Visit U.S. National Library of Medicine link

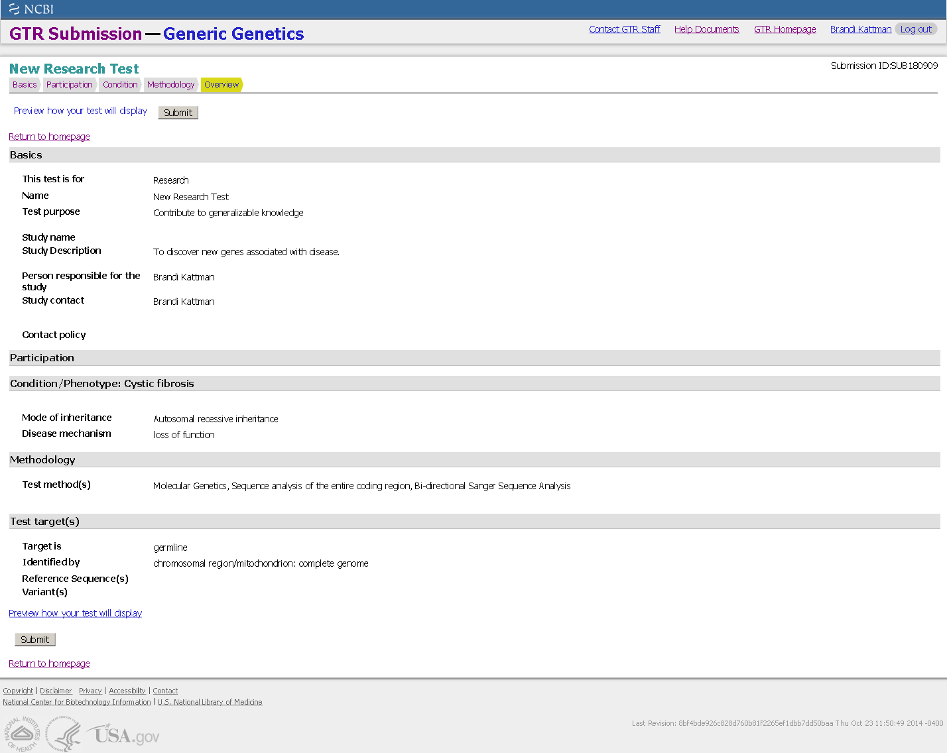[210, 702]
